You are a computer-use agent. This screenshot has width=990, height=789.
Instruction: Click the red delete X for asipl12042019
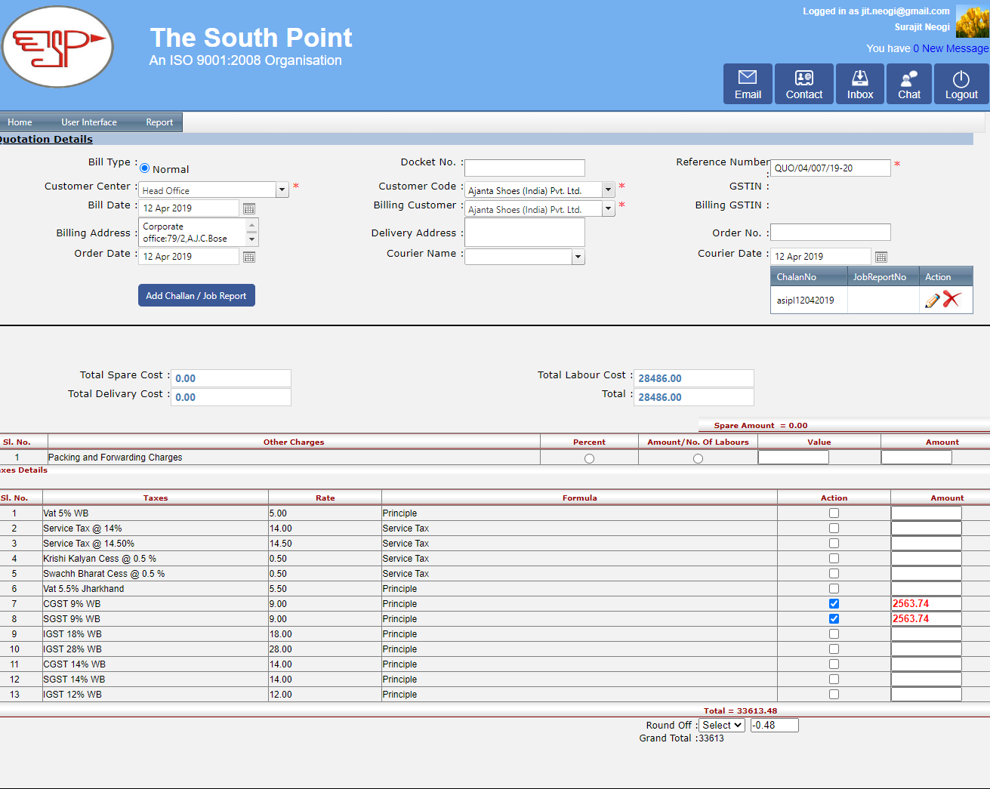(x=951, y=300)
